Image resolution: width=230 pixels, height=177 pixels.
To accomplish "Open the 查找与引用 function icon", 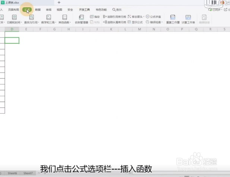I will (x=31, y=17).
